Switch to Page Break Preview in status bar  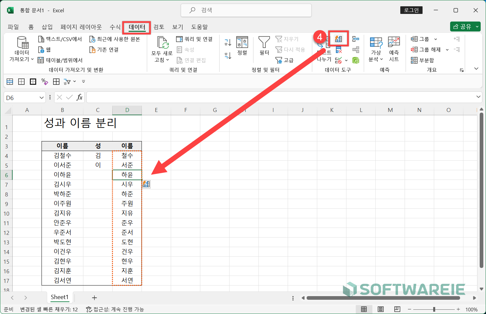pyautogui.click(x=397, y=309)
